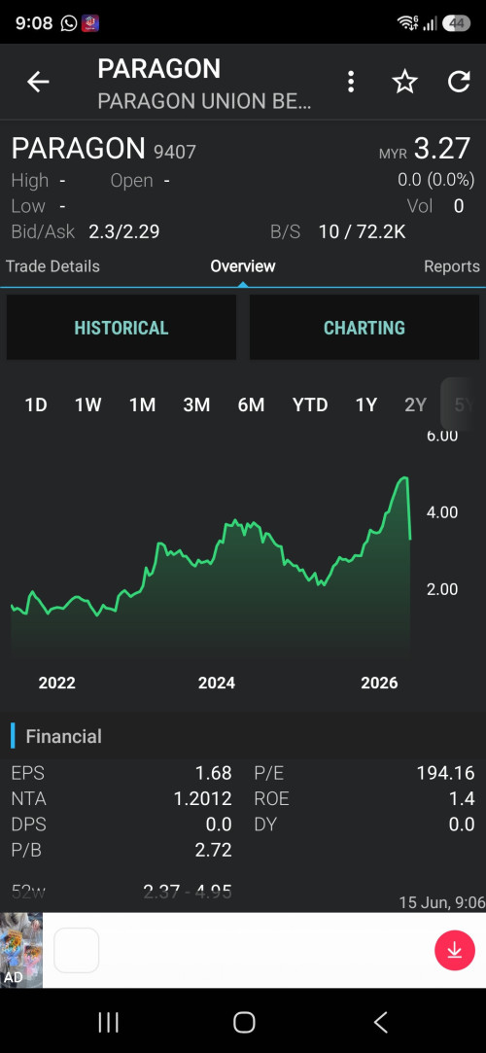Open the ad thumbnail image
Screen dimensions: 486x1053
tap(20, 950)
